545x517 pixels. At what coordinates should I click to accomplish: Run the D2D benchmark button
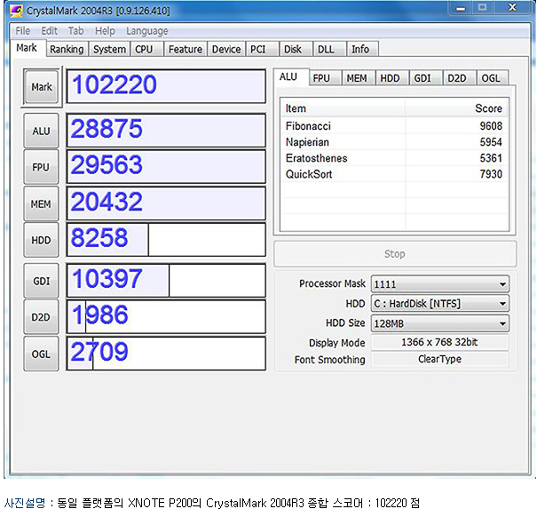tap(41, 317)
